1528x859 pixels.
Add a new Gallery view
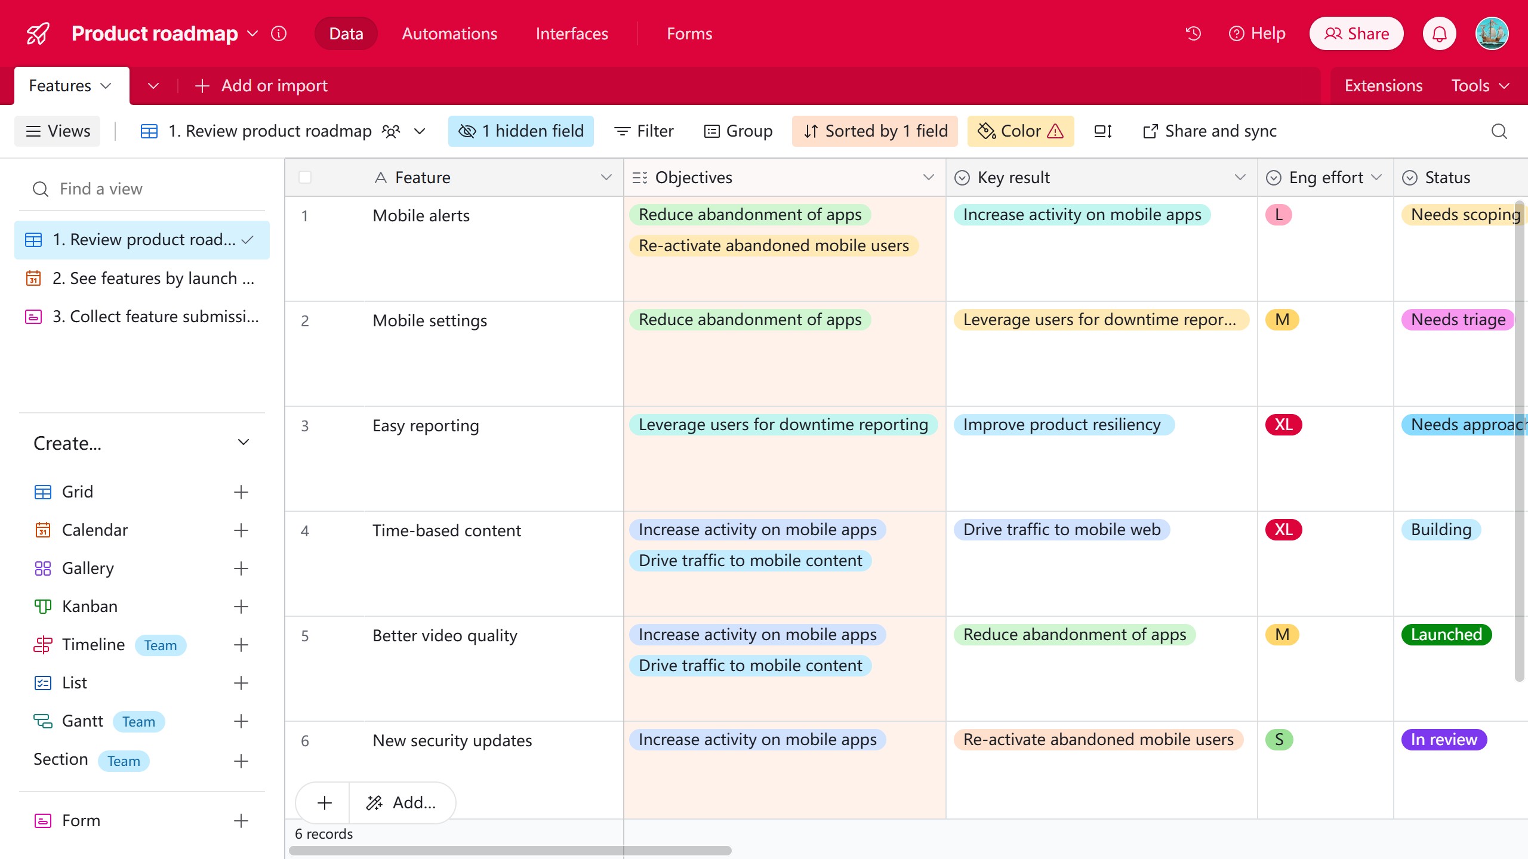[x=241, y=568]
